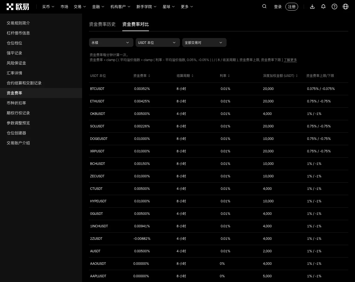Click ZECUSDT in the table
Image resolution: width=355 pixels, height=282 pixels.
coord(97,176)
